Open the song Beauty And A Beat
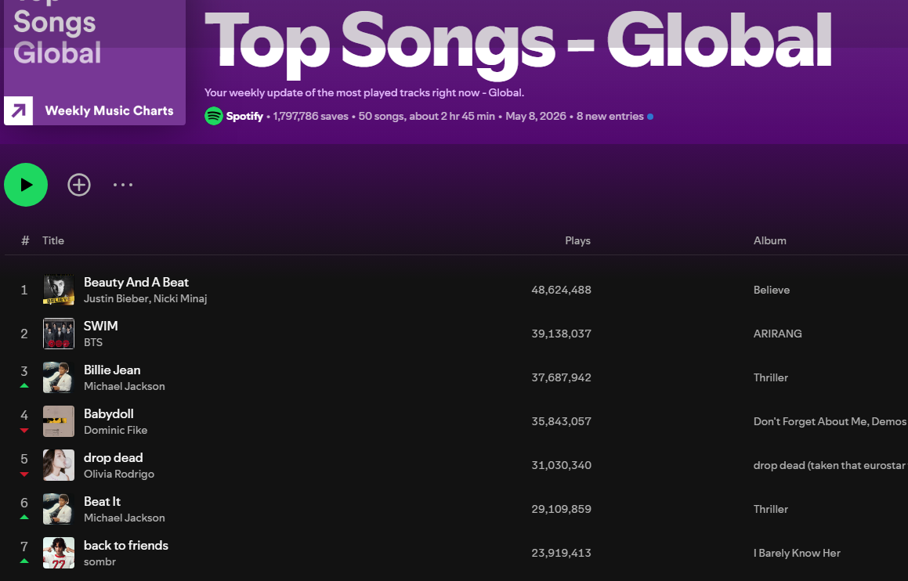Viewport: 908px width, 581px height. [136, 283]
